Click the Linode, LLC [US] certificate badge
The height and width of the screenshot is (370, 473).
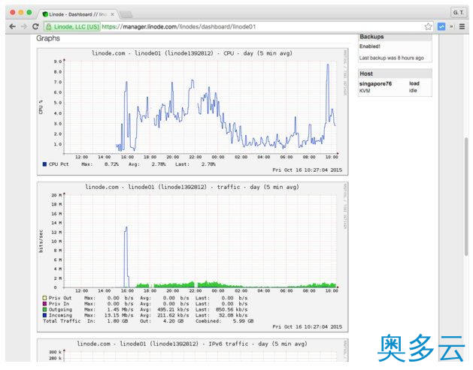[x=72, y=27]
